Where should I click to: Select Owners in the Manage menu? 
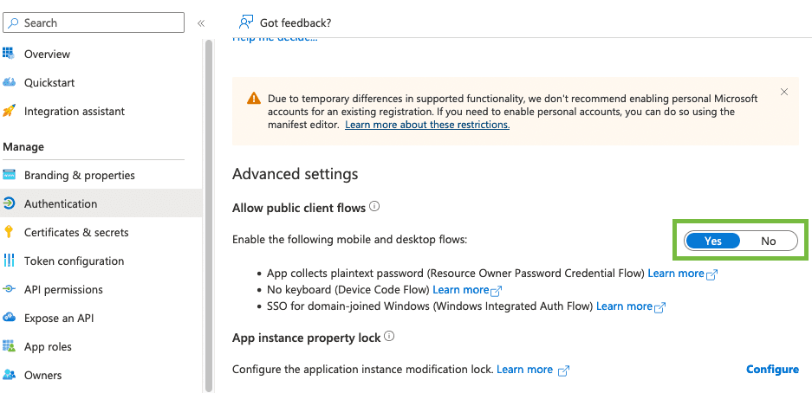[42, 375]
